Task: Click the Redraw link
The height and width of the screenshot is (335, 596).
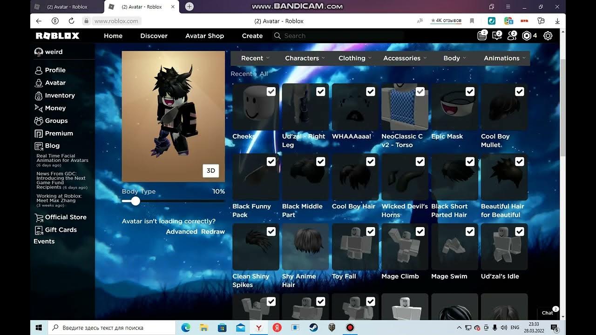Action: [213, 232]
